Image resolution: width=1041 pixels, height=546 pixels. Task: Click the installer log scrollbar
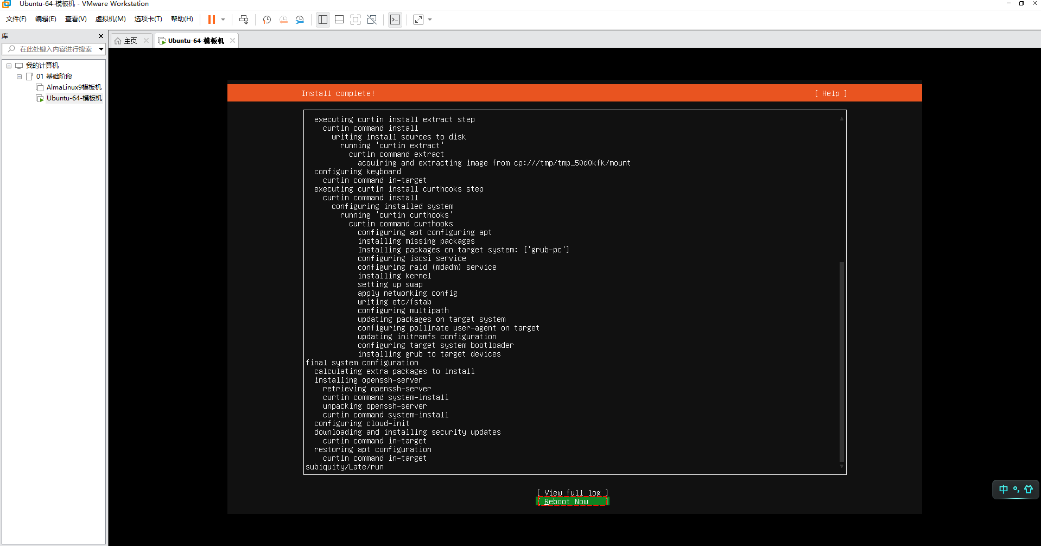click(841, 358)
